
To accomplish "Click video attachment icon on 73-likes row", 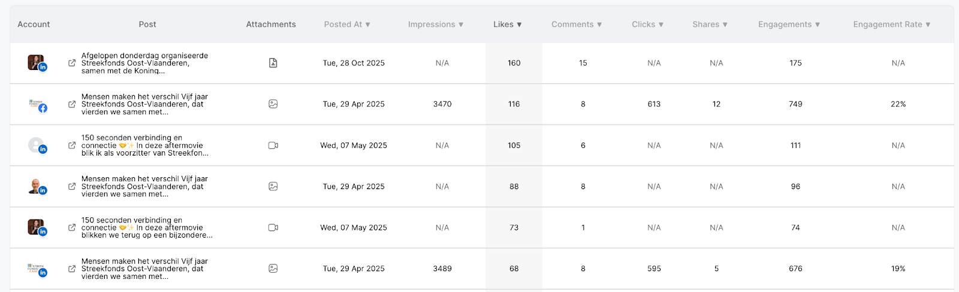I will (x=273, y=227).
